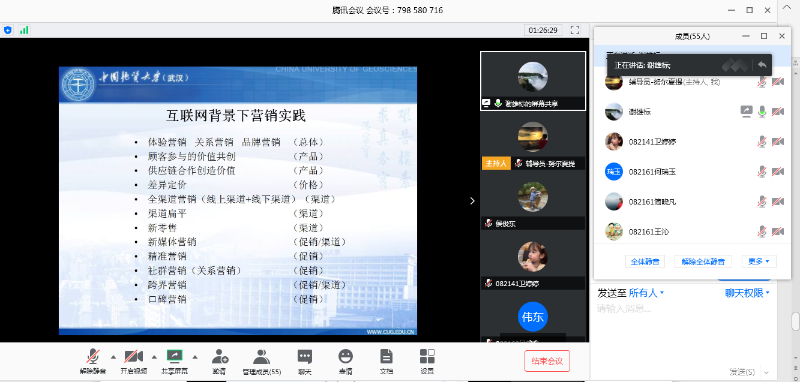800x382 pixels.
Task: Open the 所有人 recipient selector
Action: pyautogui.click(x=646, y=293)
